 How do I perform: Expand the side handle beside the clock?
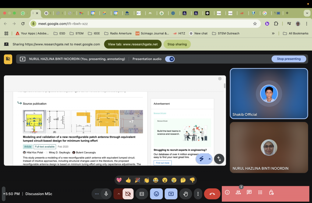coord(4,194)
